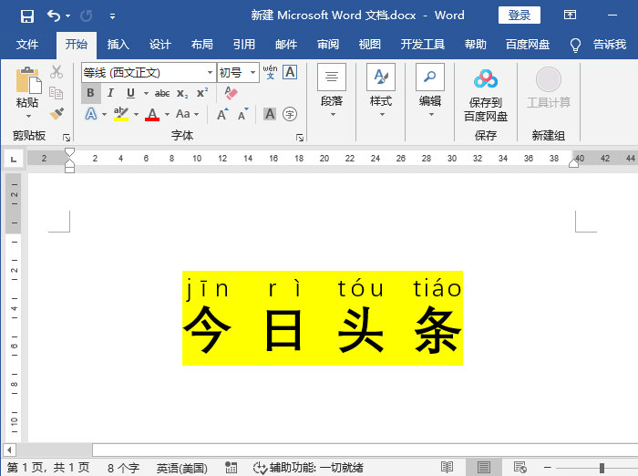Open the 编辑 editing group button
This screenshot has width=638, height=476.
[x=430, y=91]
